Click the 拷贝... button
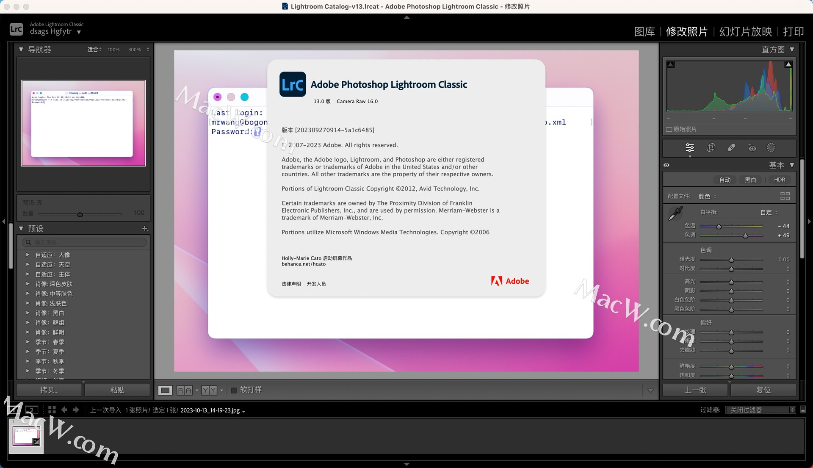Viewport: 813px width, 468px height. (49, 390)
